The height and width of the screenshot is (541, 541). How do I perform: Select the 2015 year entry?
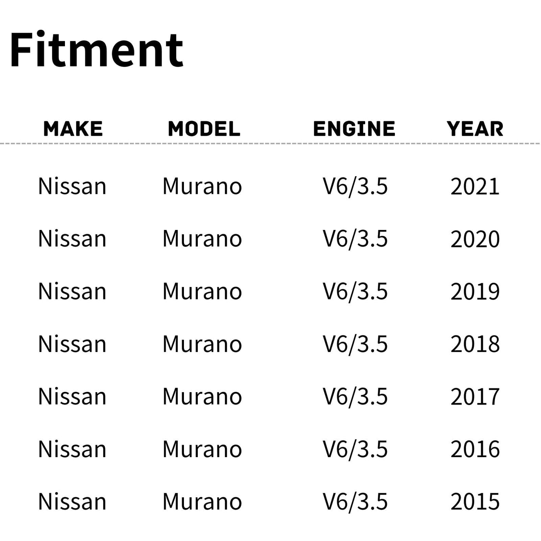(x=475, y=502)
